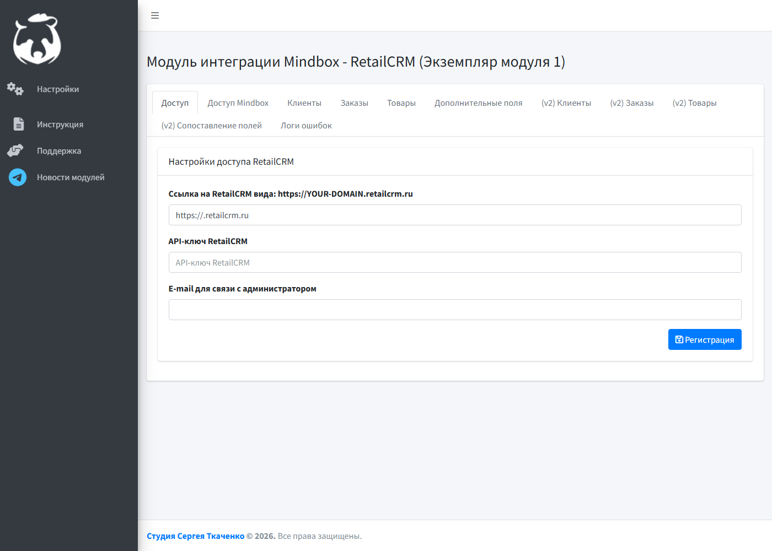The height and width of the screenshot is (551, 772).
Task: Switch to the Доступ Mindbox tab
Action: [238, 103]
